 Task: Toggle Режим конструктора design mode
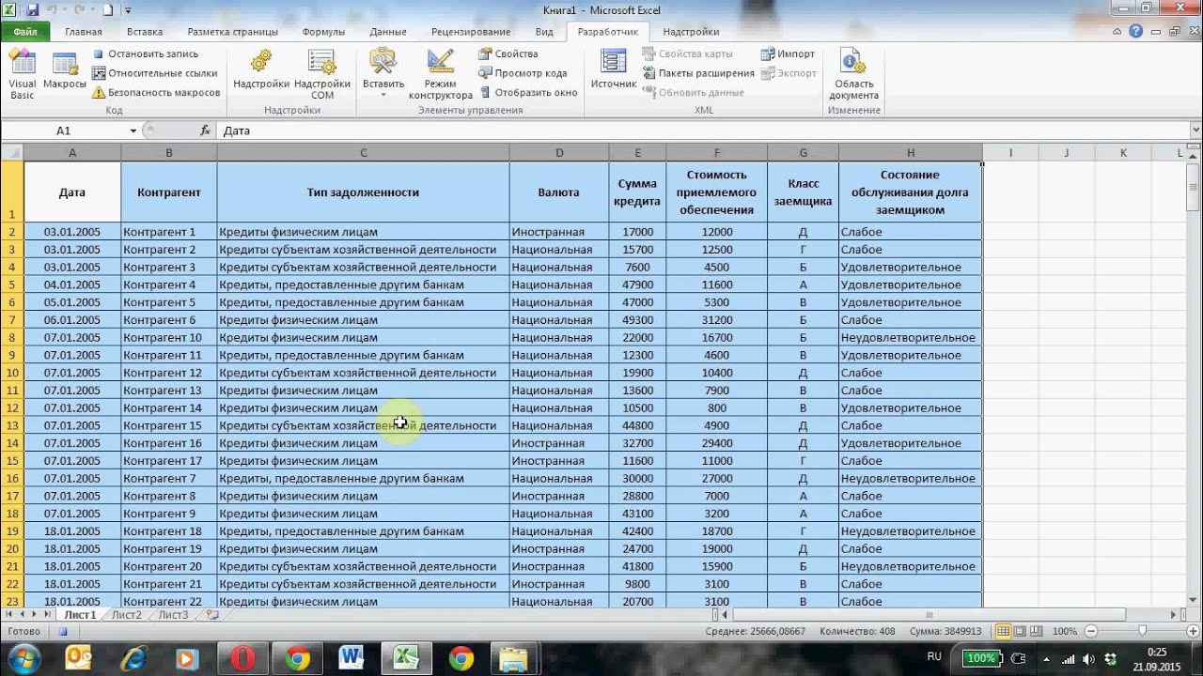click(441, 73)
